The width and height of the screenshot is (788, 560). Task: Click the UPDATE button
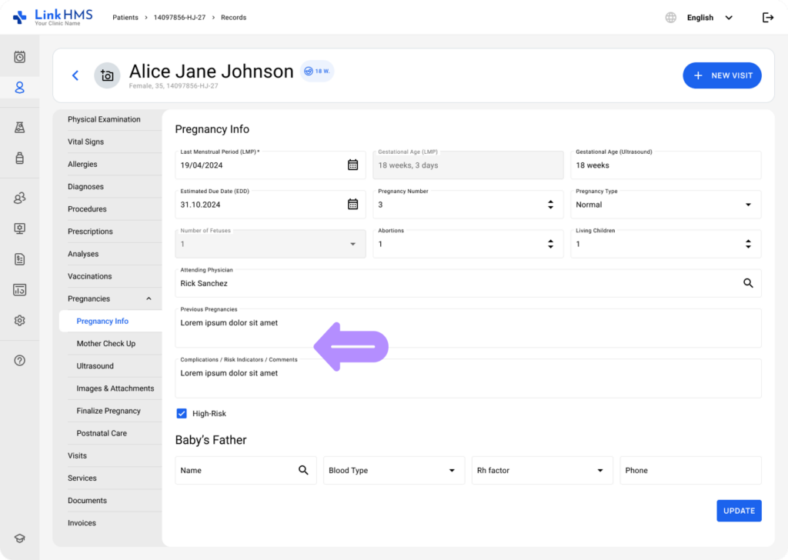coord(739,511)
